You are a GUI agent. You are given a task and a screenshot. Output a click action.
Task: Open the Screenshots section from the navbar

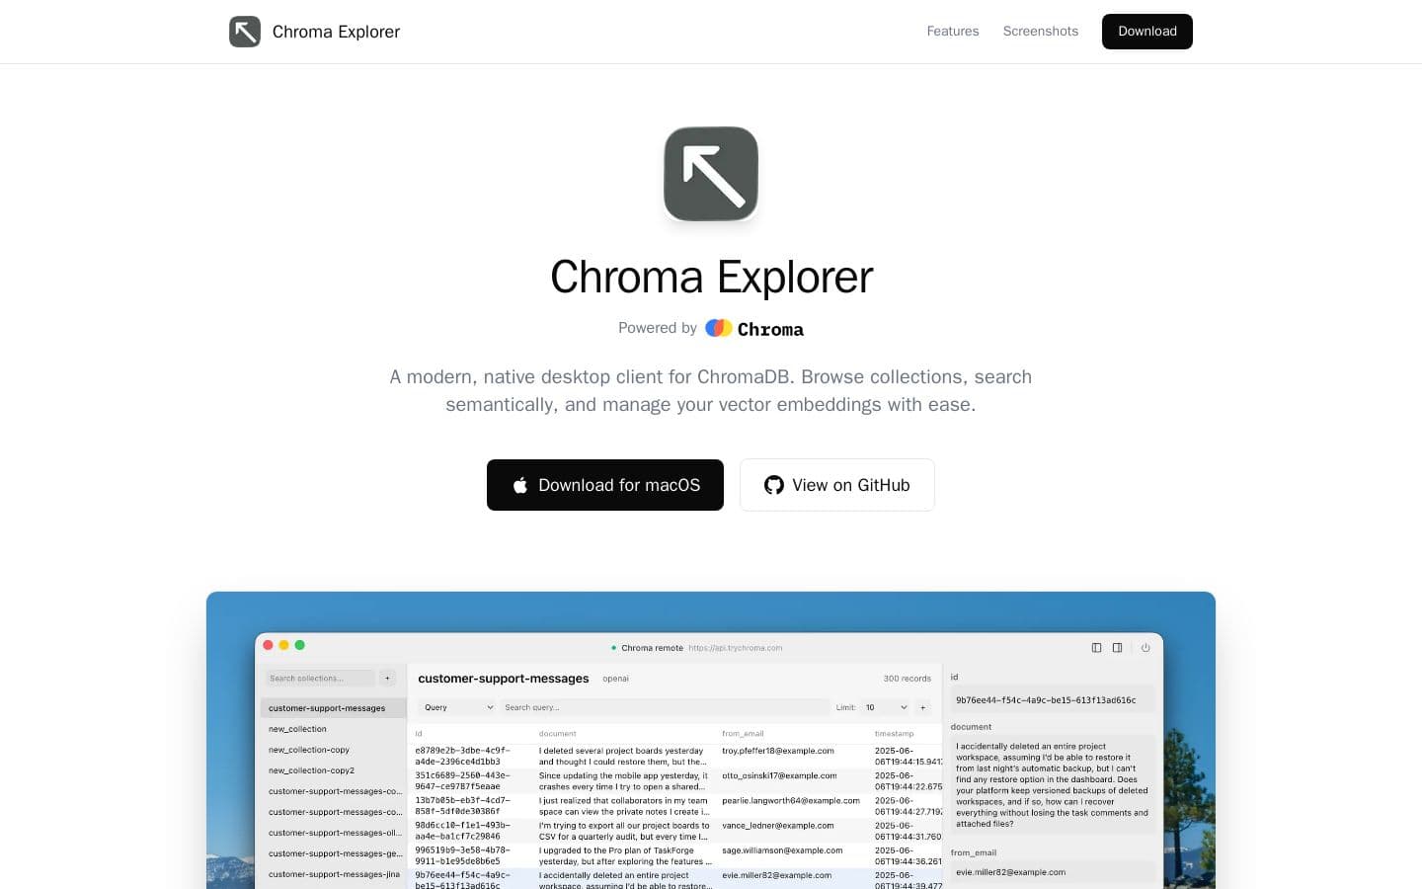1040,31
